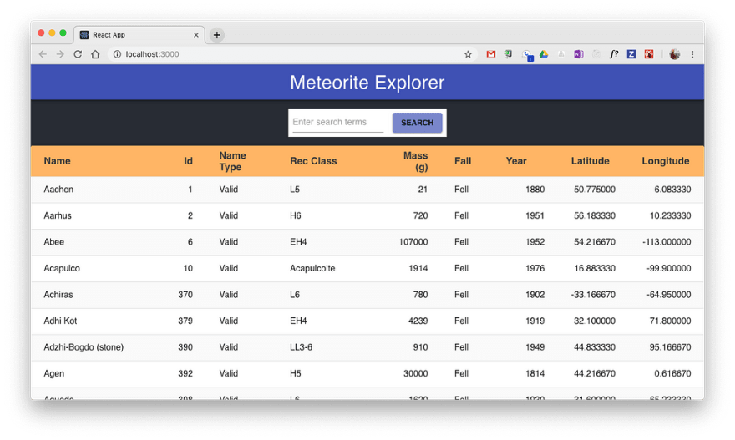
Task: Click the macOS green fullscreen window button
Action: [x=63, y=33]
